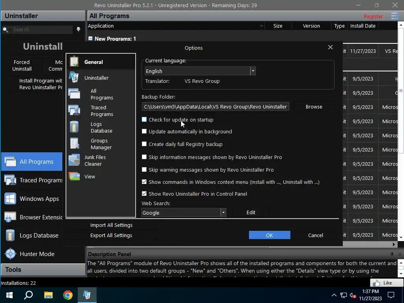Sort by the Install Date column

(363, 26)
